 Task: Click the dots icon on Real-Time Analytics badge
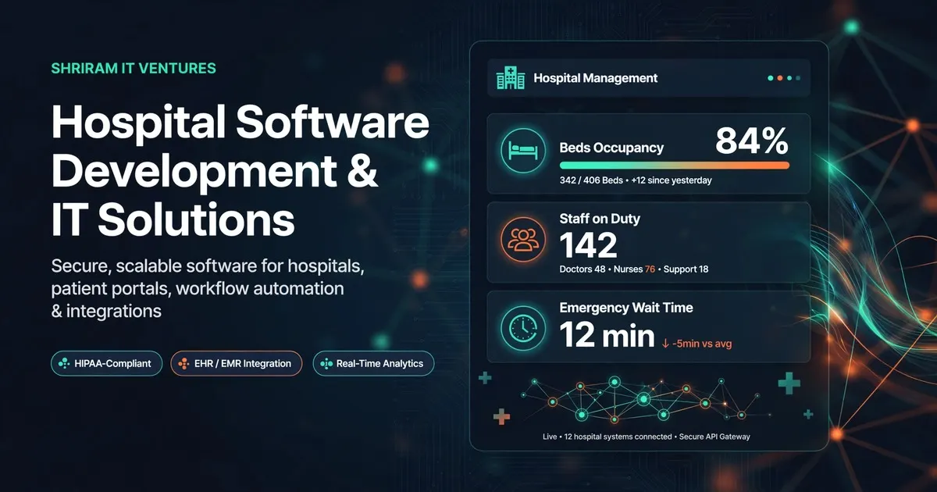click(326, 364)
